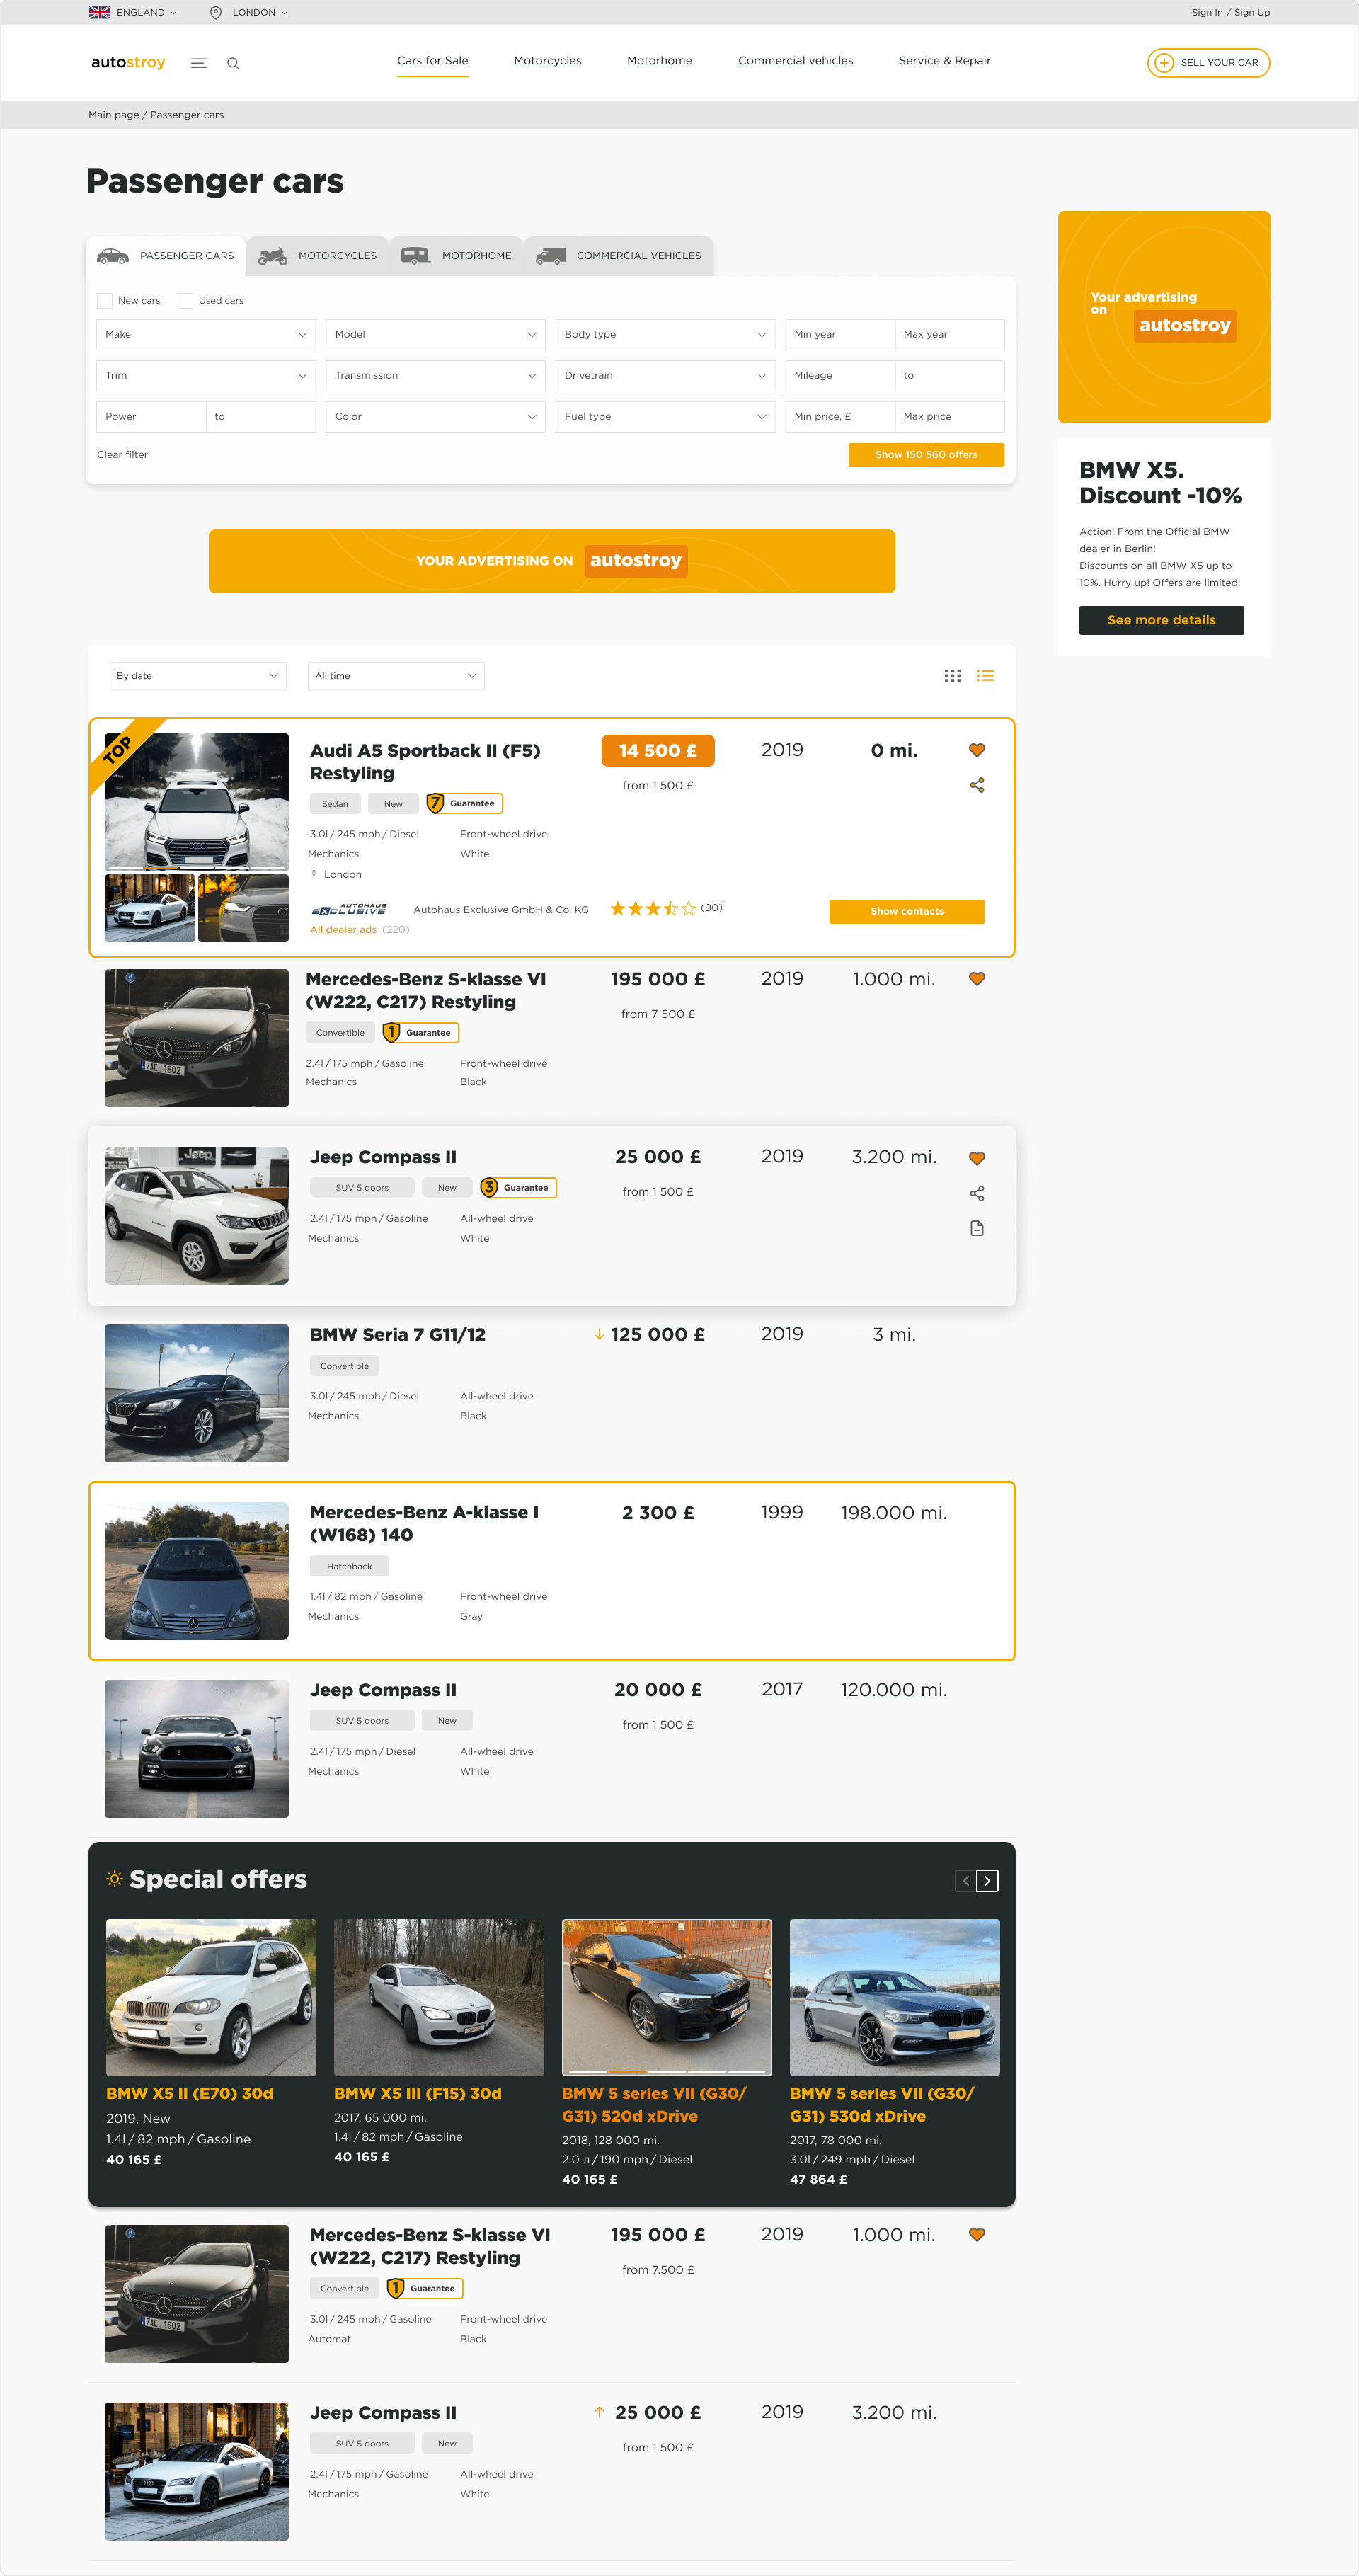The height and width of the screenshot is (2576, 1359).
Task: Click the Guarantee 3 badge on Jeep Compass
Action: click(x=518, y=1187)
